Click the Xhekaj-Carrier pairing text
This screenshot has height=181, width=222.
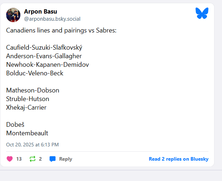pos(26,107)
